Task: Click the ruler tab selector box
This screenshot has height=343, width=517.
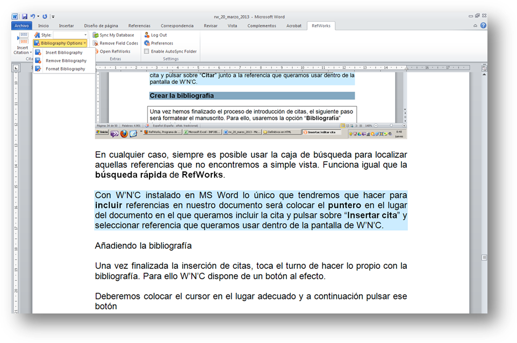Action: tap(16, 68)
